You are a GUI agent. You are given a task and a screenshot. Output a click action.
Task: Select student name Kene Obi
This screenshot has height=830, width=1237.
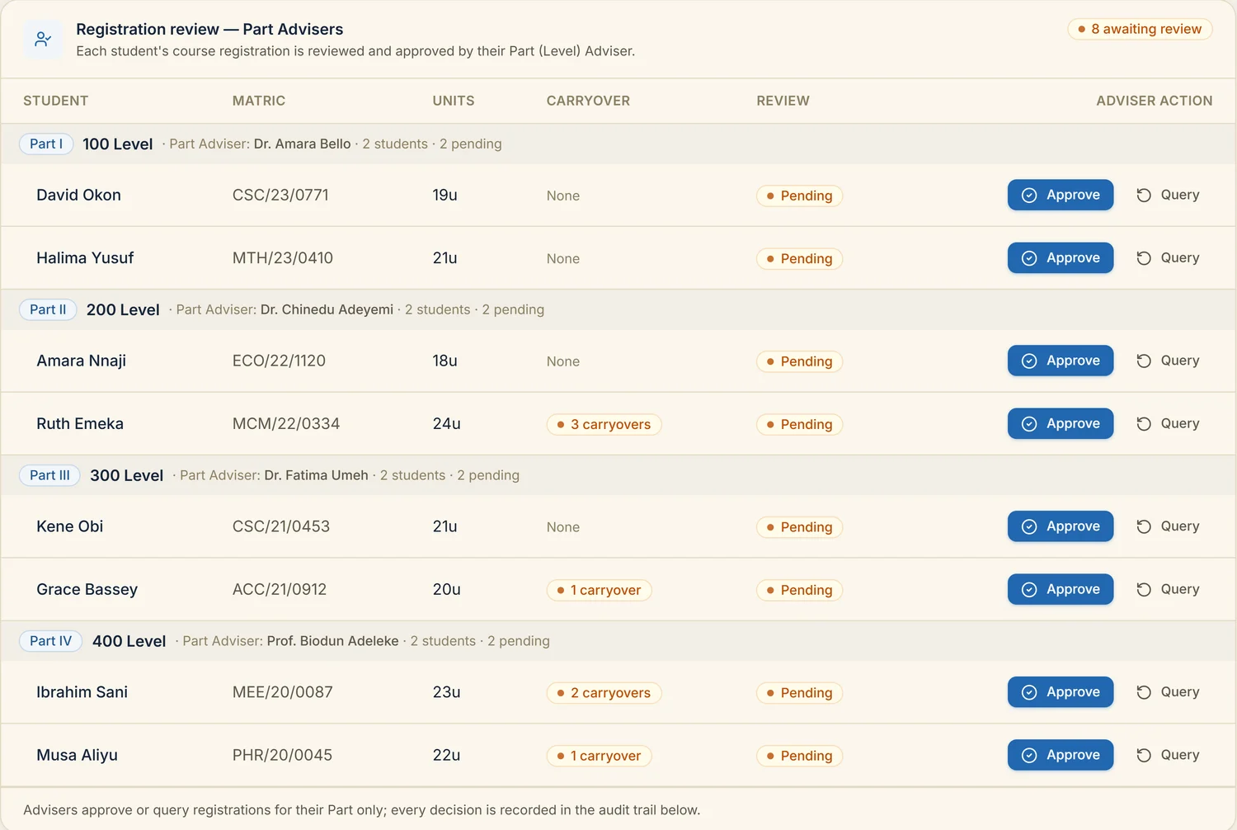pos(70,526)
